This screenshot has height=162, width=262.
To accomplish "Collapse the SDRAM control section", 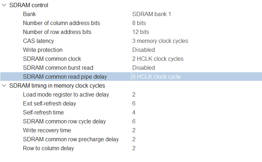I will 4,5.
